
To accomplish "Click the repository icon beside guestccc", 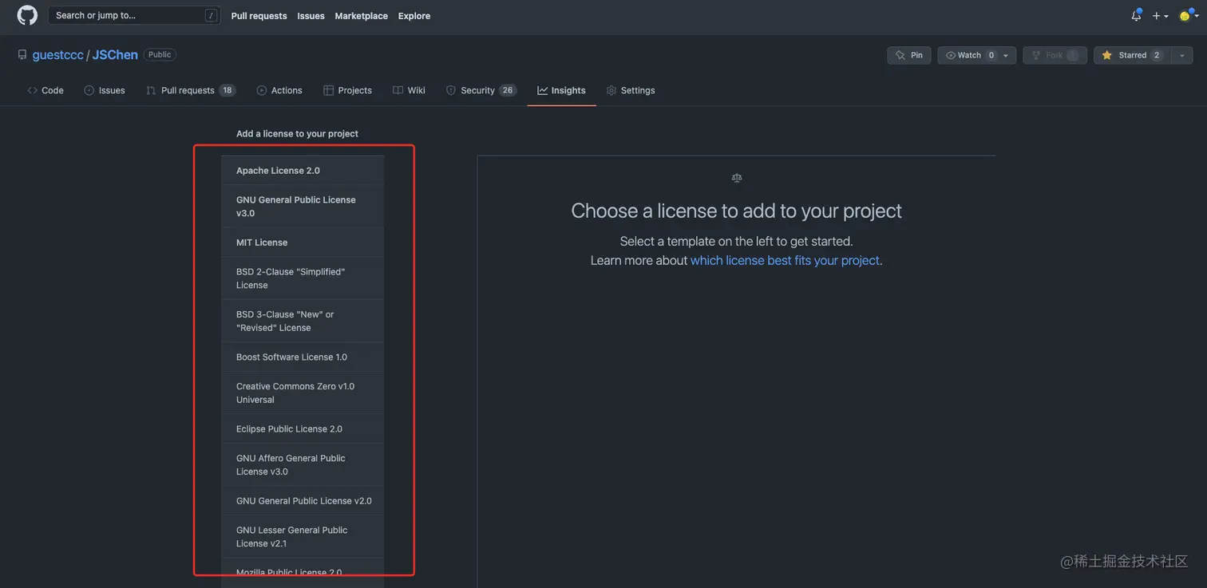I will tap(22, 55).
